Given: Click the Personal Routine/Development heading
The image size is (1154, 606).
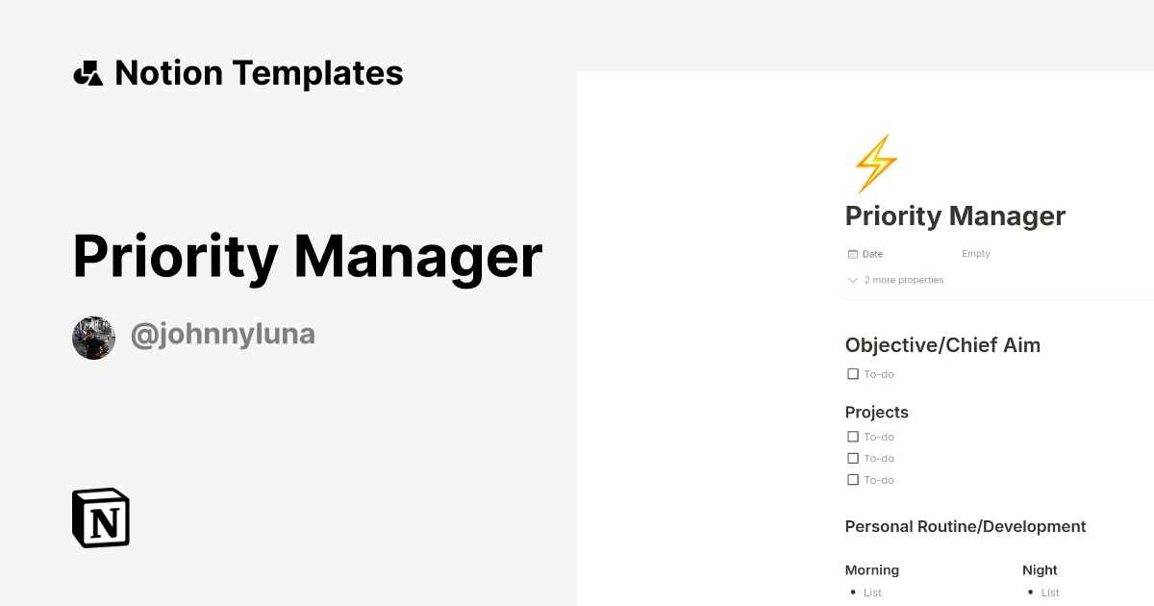Looking at the screenshot, I should click(x=965, y=526).
